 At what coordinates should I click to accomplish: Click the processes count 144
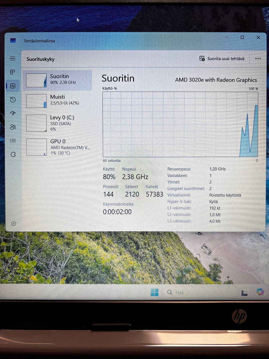click(108, 194)
